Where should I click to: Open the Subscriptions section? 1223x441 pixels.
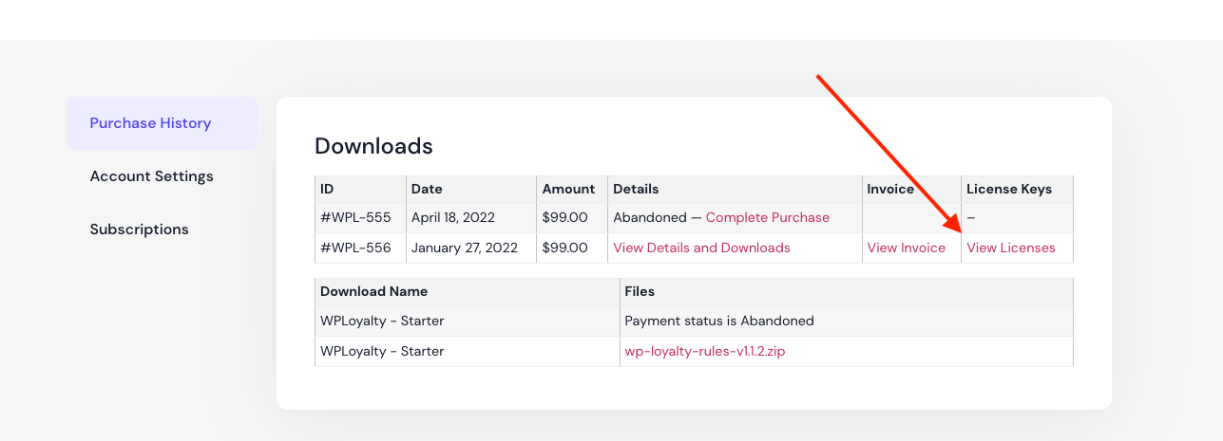139,230
